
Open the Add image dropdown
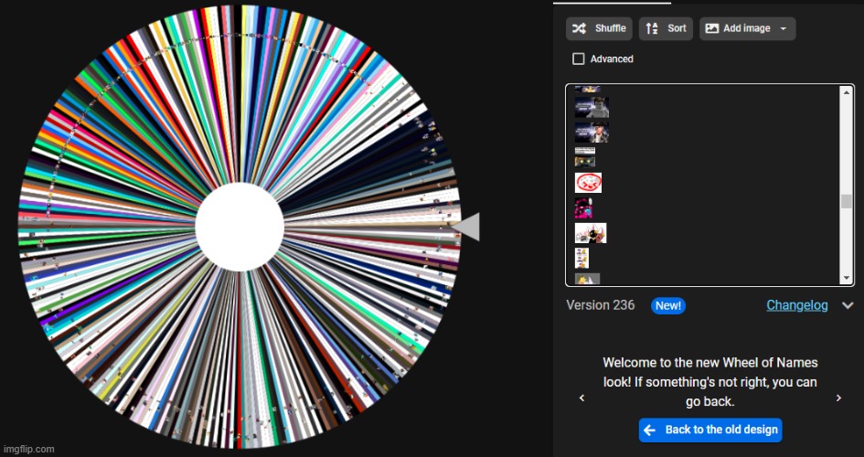pos(747,28)
